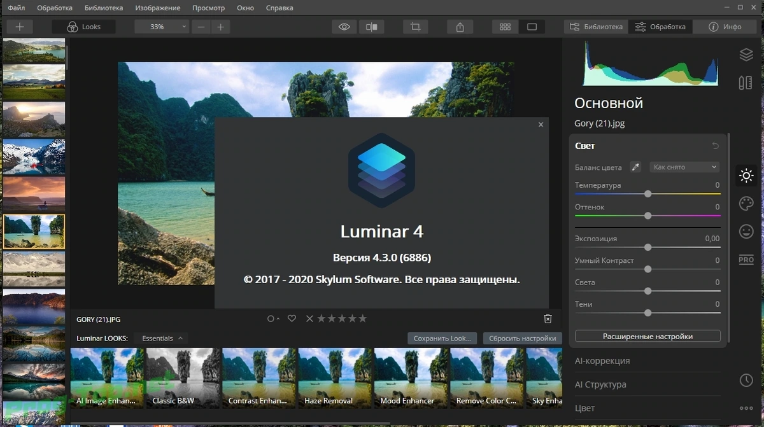The height and width of the screenshot is (427, 764).
Task: Close the Luminar 4 about dialog
Action: pyautogui.click(x=541, y=125)
